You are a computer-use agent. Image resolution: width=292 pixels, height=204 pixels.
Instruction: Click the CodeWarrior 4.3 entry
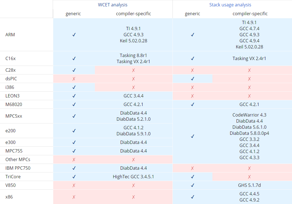[249, 115]
